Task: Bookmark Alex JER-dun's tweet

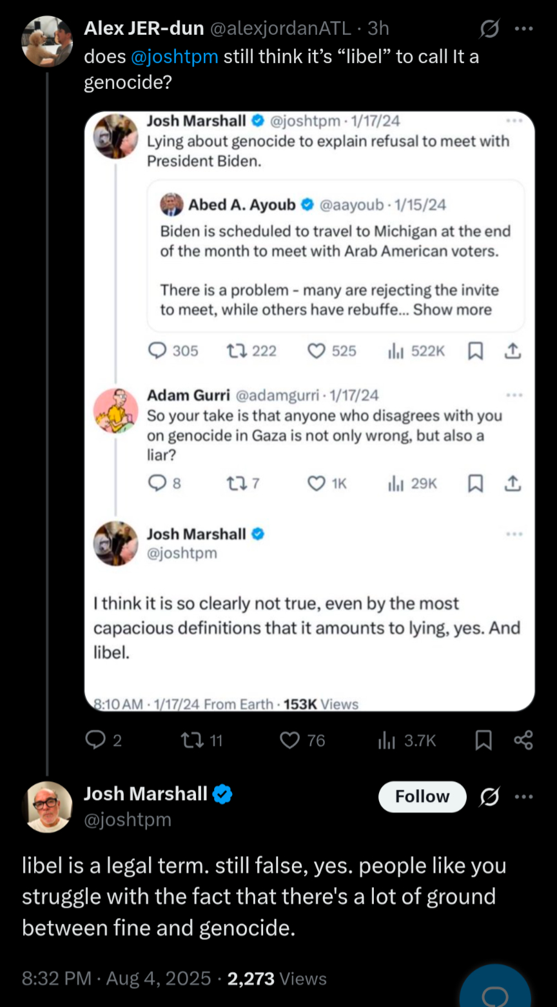Action: (x=484, y=740)
